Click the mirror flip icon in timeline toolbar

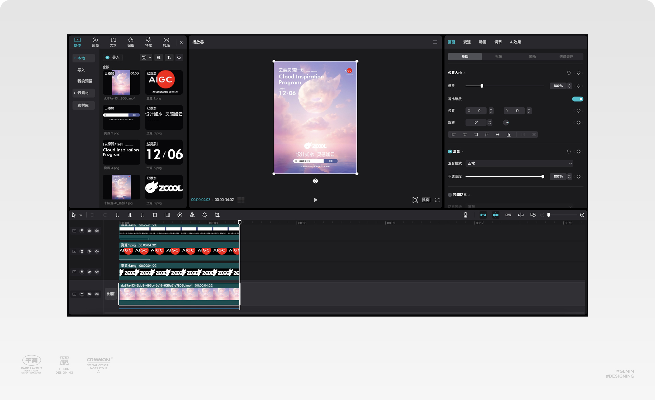click(x=192, y=215)
